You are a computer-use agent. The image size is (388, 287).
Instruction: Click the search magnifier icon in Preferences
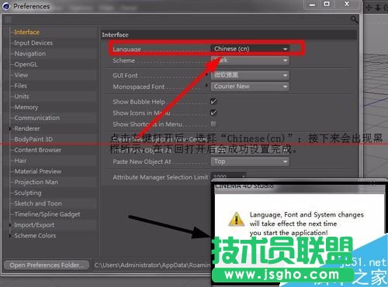[354, 19]
